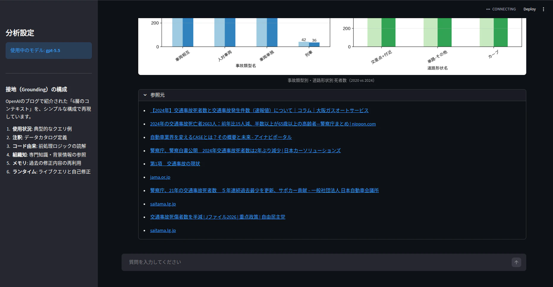Click the 事故類型名 axis label
The width and height of the screenshot is (553, 287).
[x=246, y=66]
